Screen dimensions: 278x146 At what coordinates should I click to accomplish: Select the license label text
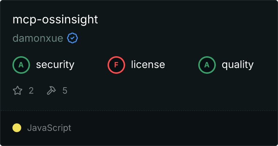click(x=148, y=65)
